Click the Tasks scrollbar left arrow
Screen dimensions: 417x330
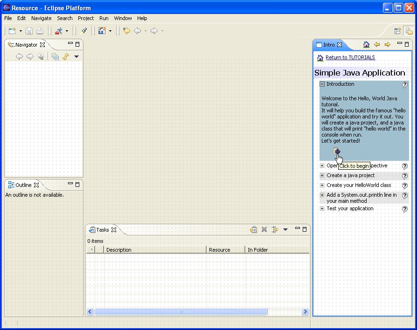click(x=90, y=312)
